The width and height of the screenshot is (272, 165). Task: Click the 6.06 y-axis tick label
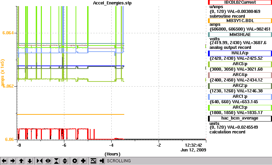coord(10,140)
